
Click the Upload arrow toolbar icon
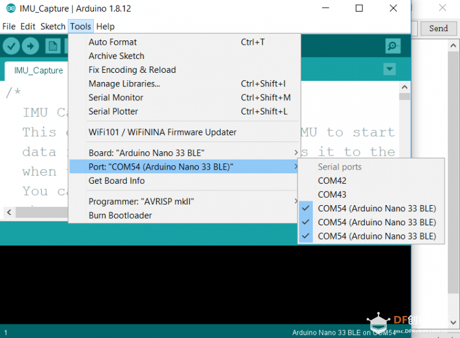tap(31, 46)
